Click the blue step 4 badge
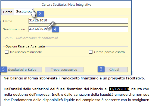The height and width of the screenshot is (106, 149). (x=55, y=29)
